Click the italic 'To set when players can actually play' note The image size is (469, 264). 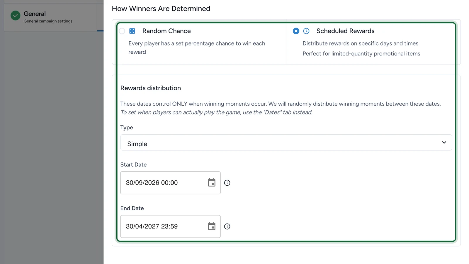coord(216,112)
